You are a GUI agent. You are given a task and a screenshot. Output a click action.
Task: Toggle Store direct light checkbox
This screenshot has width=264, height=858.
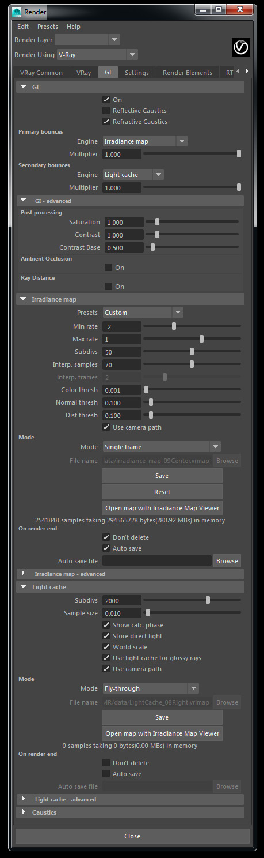click(106, 636)
